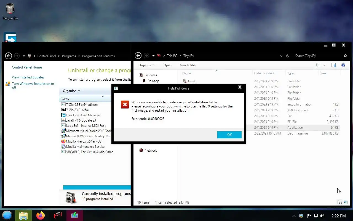Switch to large icons view in status bar
The image size is (353, 221).
coord(345,202)
